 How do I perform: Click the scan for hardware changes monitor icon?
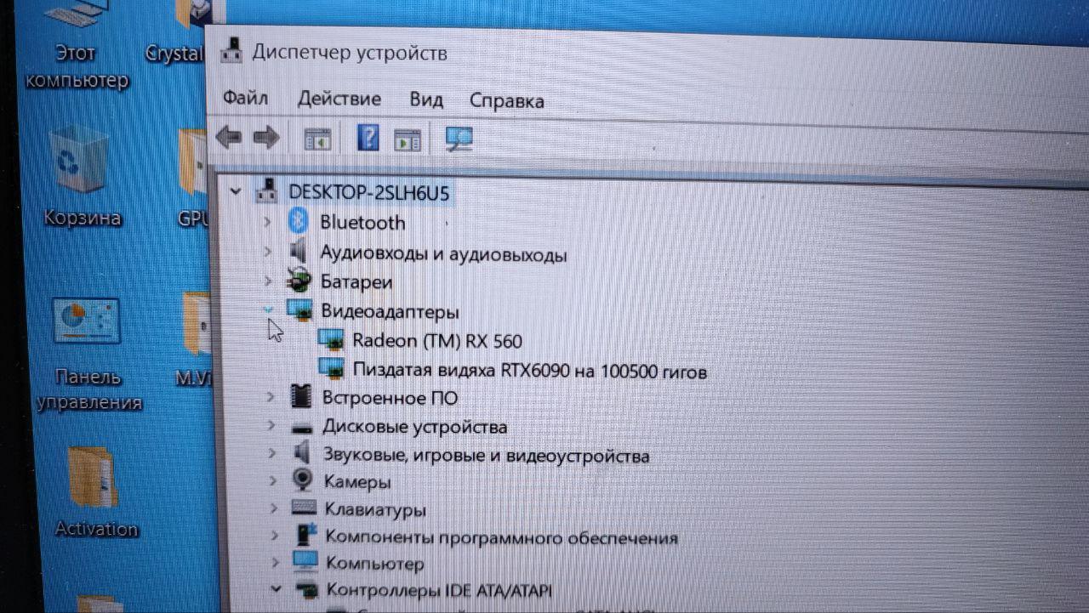pos(459,139)
